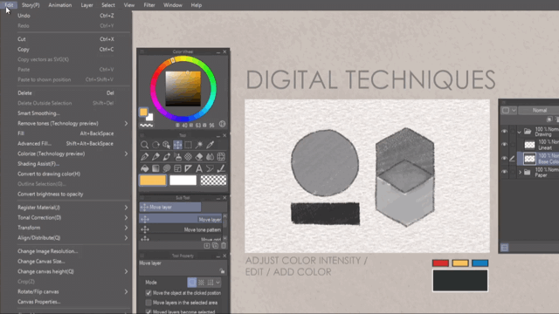Select the Rectangle selection marquee tool
Screen dimensions: 559x314
tap(188, 145)
